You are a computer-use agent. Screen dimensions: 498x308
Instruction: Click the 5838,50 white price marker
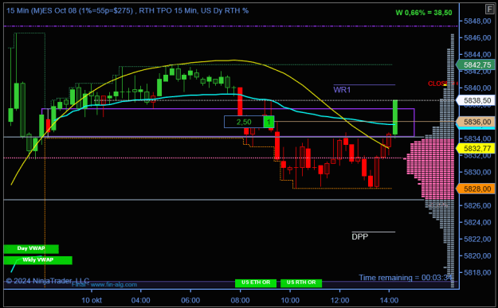coord(476,100)
